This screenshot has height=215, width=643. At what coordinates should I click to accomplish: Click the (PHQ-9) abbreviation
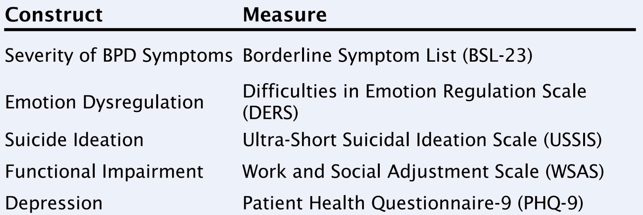pos(551,203)
